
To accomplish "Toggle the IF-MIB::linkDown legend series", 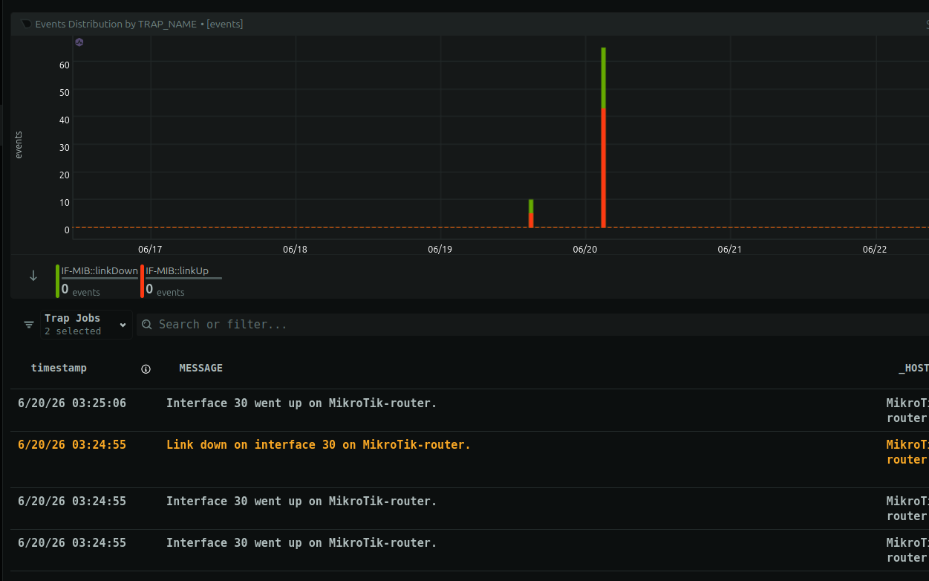I will click(x=100, y=271).
